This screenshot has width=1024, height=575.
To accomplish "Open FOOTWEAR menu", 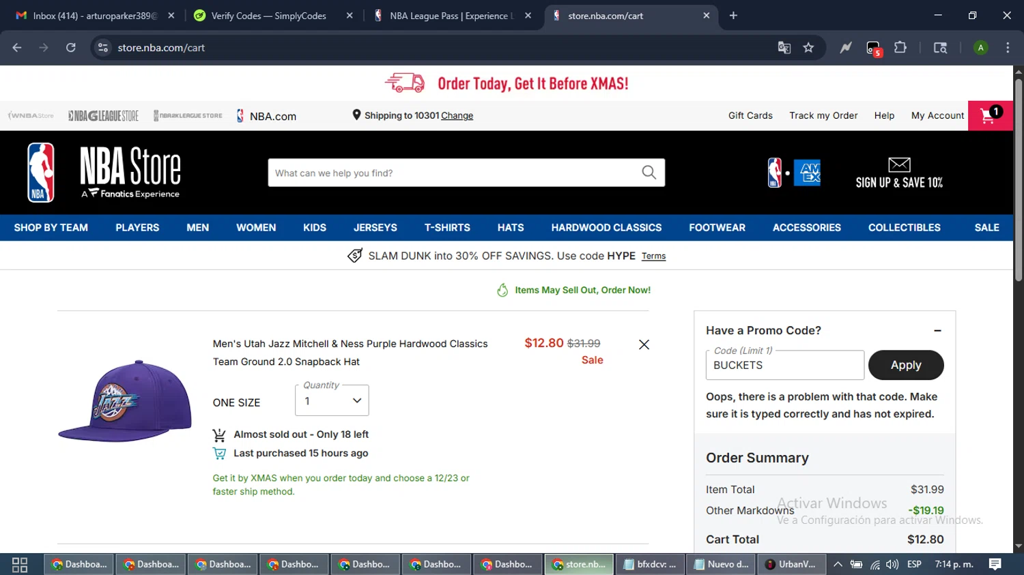I will (717, 228).
